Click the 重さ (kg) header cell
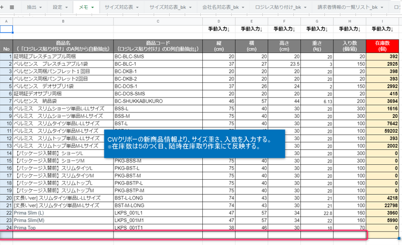The width and height of the screenshot is (402, 245). [x=317, y=46]
